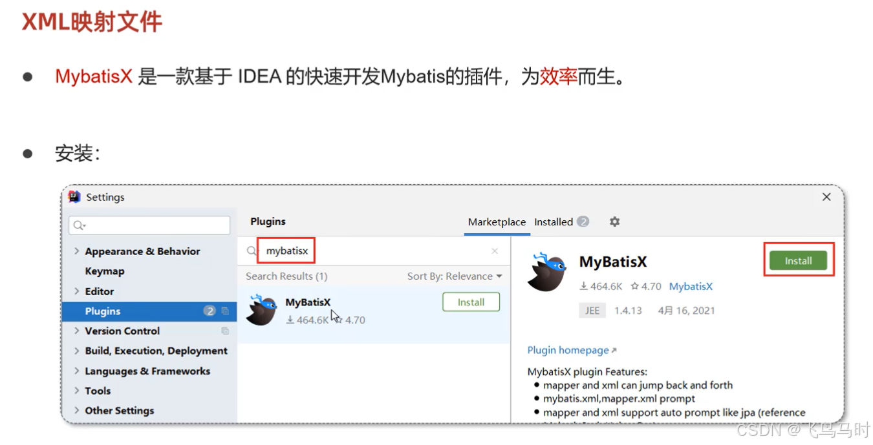This screenshot has height=445, width=873.
Task: Expand the Other Settings node
Action: [x=77, y=410]
